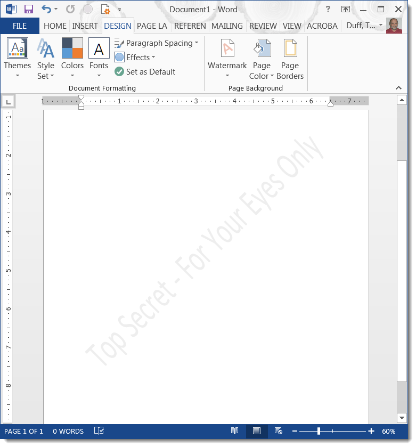Collapse the ribbon with the arrow
The width and height of the screenshot is (416, 447).
click(x=398, y=88)
